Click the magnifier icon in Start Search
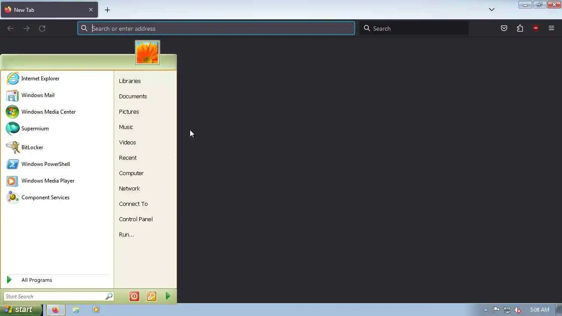Screen dimensions: 562x316 pyautogui.click(x=109, y=297)
